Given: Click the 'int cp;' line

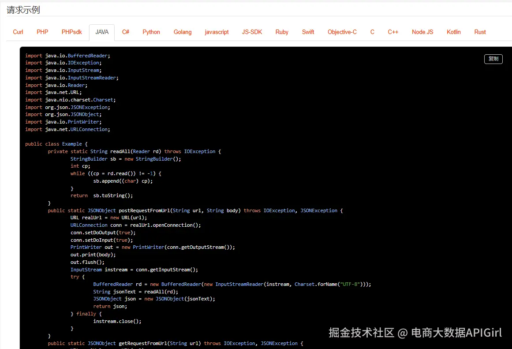Looking at the screenshot, I should pyautogui.click(x=80, y=166).
